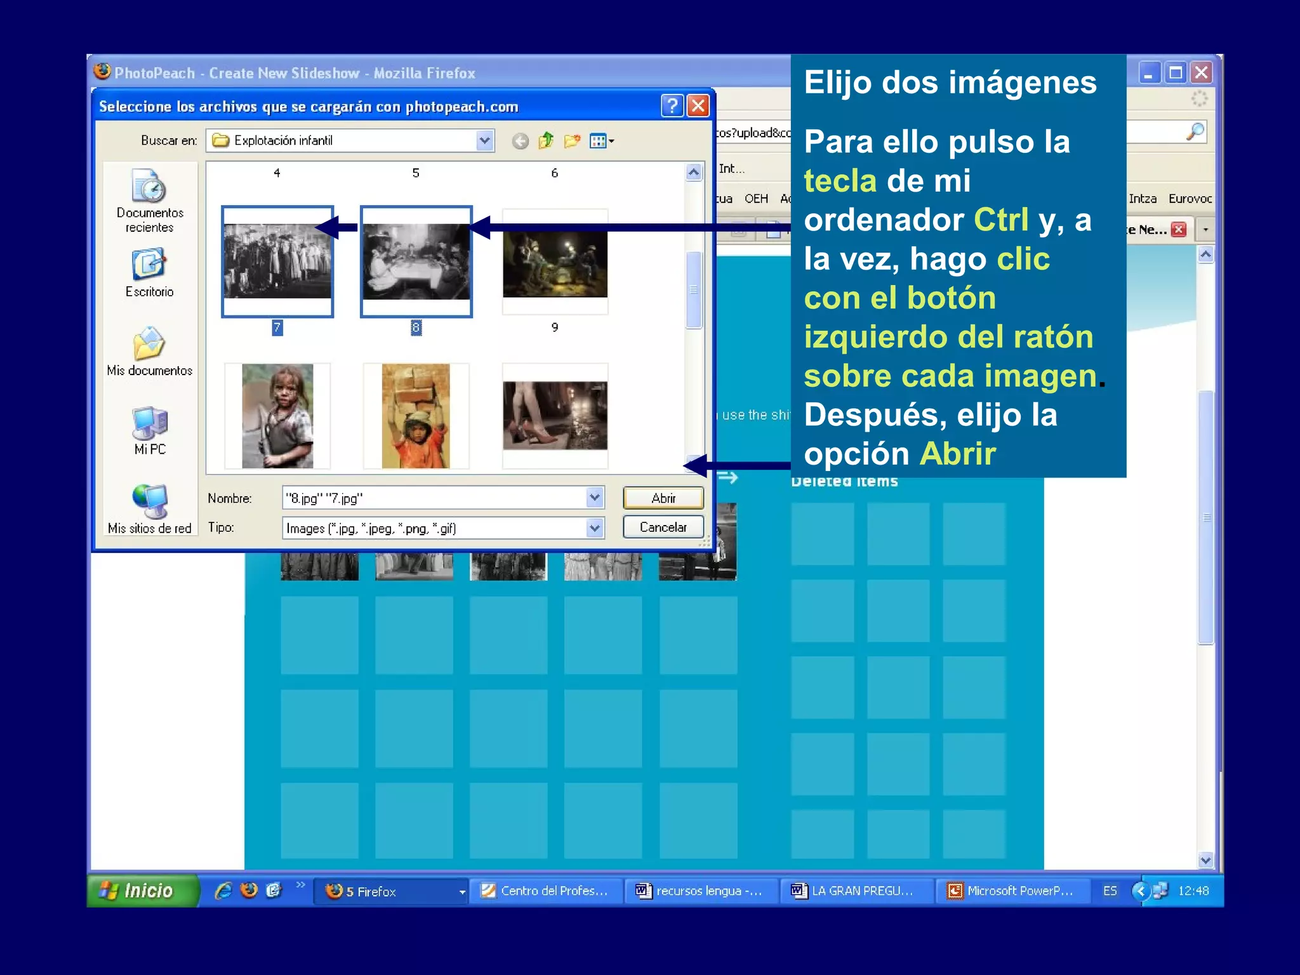
Task: Select thumbnail image 8
Action: [416, 262]
